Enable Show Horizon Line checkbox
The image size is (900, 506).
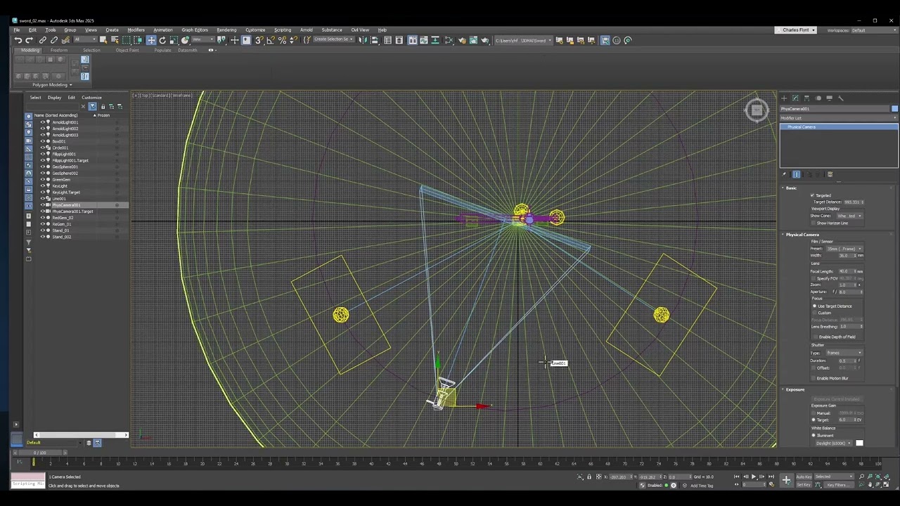pos(814,223)
